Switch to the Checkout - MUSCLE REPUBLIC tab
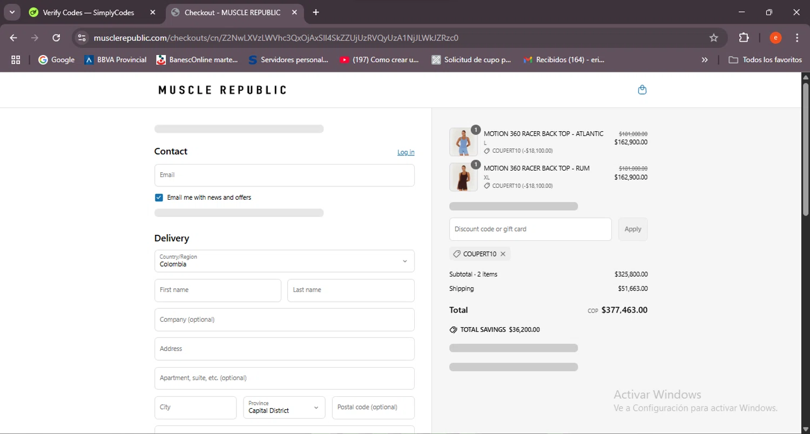The width and height of the screenshot is (810, 434). tap(232, 12)
